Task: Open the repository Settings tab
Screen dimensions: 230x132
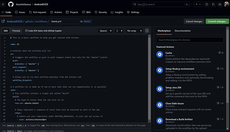Action: (133, 12)
